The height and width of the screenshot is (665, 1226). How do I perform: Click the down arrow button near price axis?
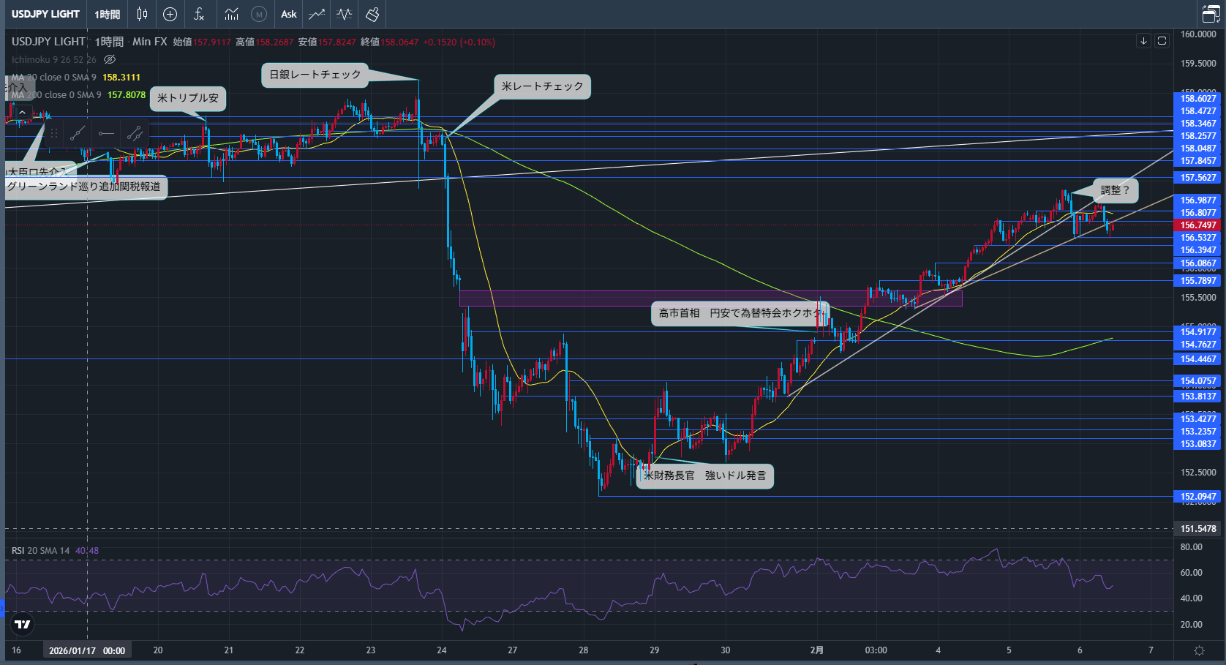click(1143, 41)
